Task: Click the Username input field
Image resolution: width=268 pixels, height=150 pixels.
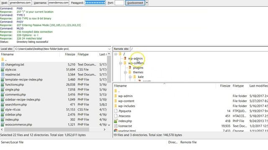Action: tap(59, 3)
